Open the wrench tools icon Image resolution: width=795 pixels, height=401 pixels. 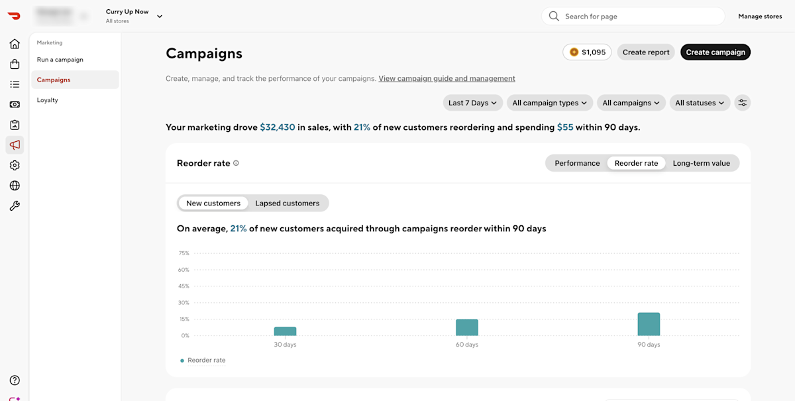coord(15,205)
